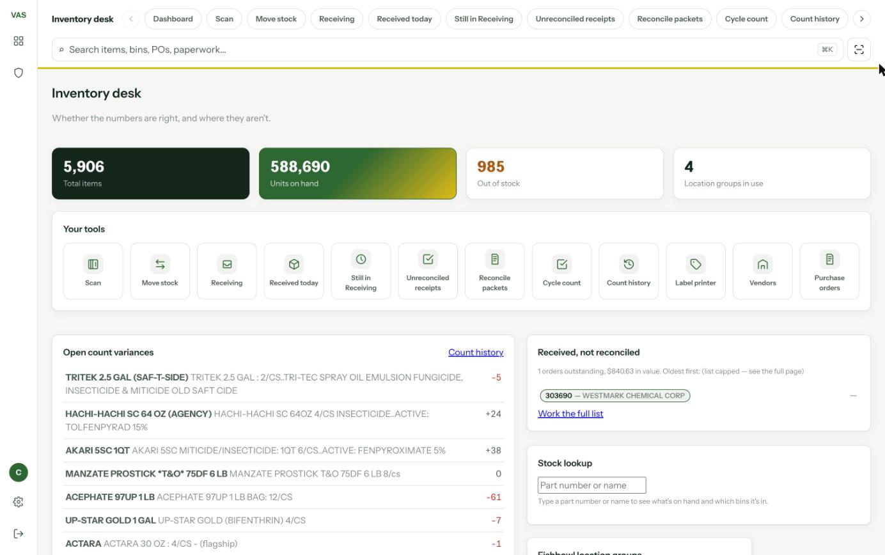The width and height of the screenshot is (885, 555).
Task: Click the grid apps icon in sidebar
Action: pyautogui.click(x=19, y=41)
